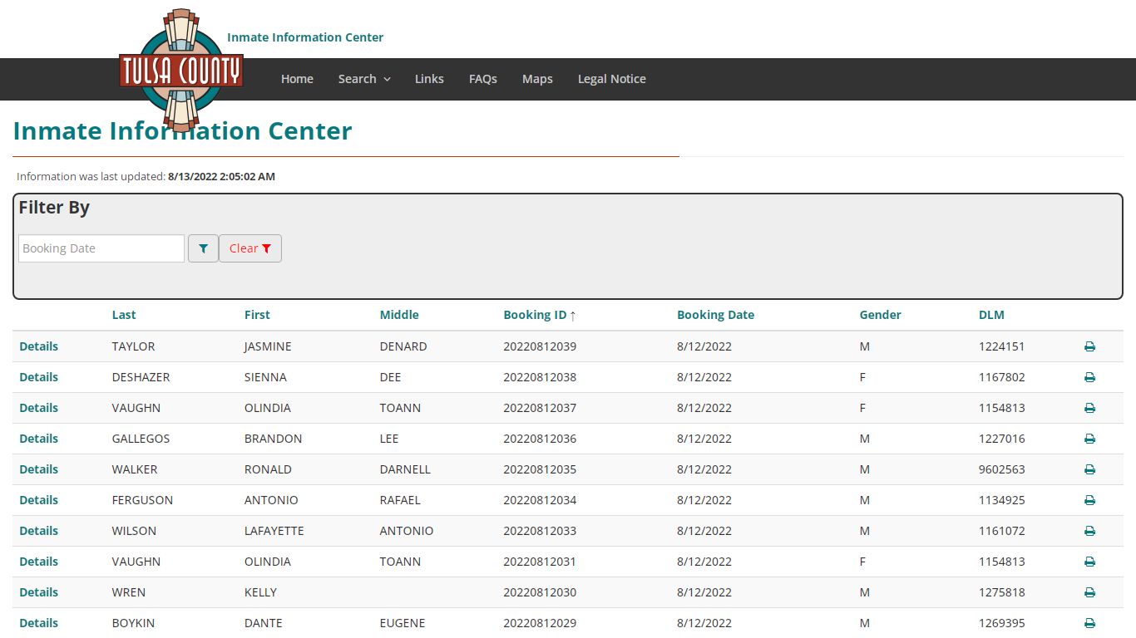
Task: Print Olindia Vaughn booking 20220812031
Action: pos(1089,562)
